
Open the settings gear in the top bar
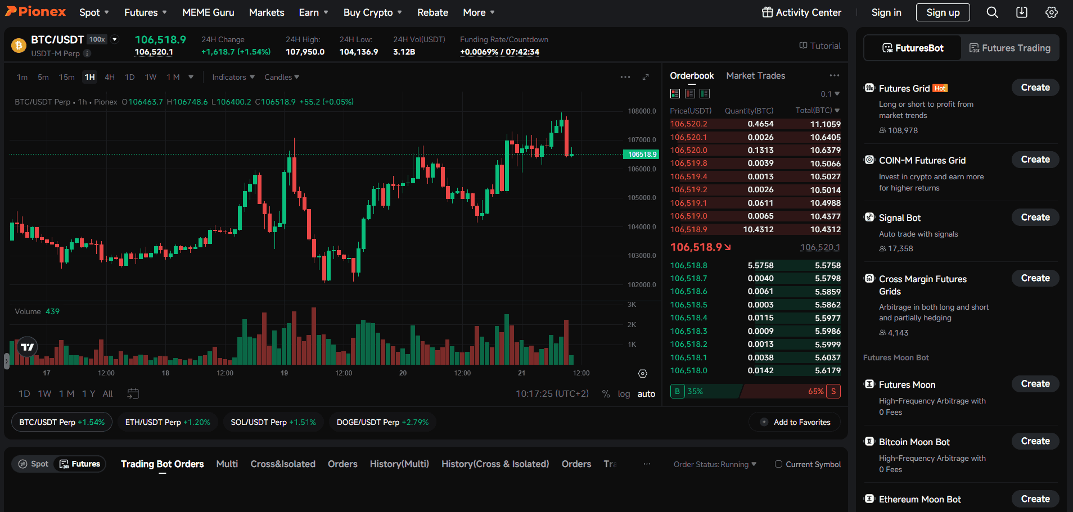[1052, 12]
